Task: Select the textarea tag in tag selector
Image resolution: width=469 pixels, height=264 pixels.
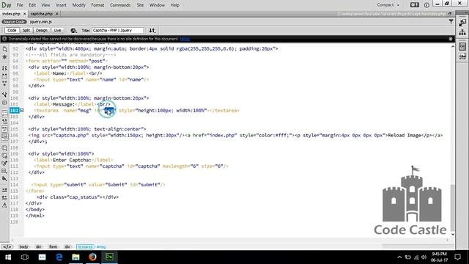Action: pyautogui.click(x=85, y=247)
